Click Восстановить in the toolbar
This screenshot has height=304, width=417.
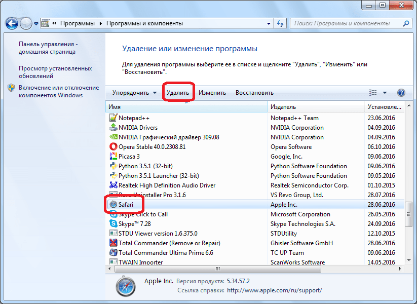[x=254, y=93]
